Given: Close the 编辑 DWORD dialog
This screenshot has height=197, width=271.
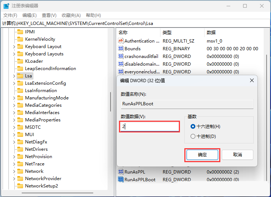Looking at the screenshot, I should [x=252, y=80].
